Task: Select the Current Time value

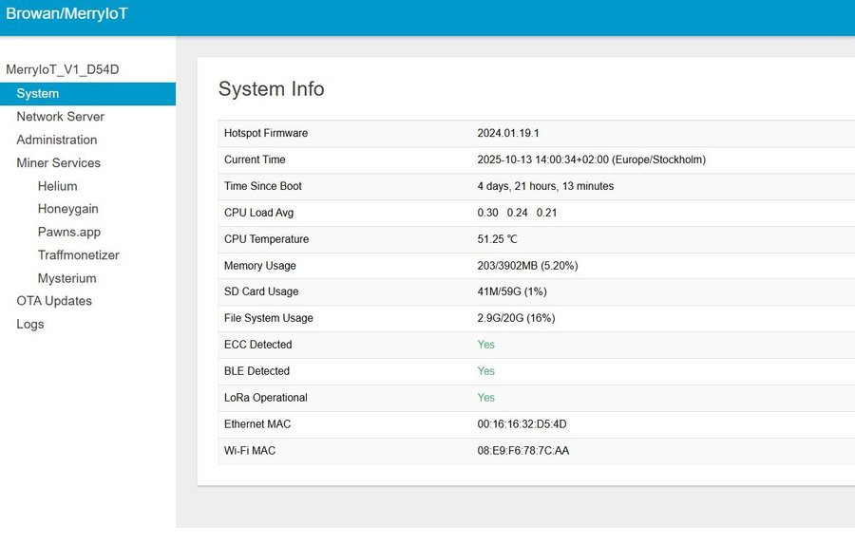Action: coord(591,160)
